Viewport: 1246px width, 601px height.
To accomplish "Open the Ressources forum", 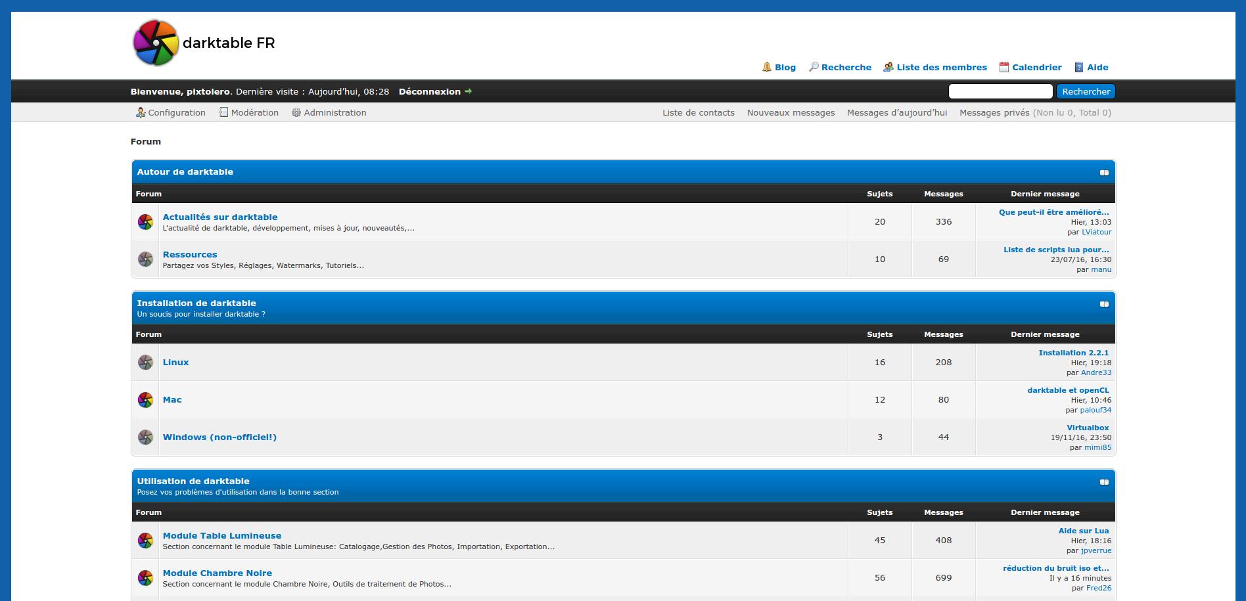I will click(190, 254).
